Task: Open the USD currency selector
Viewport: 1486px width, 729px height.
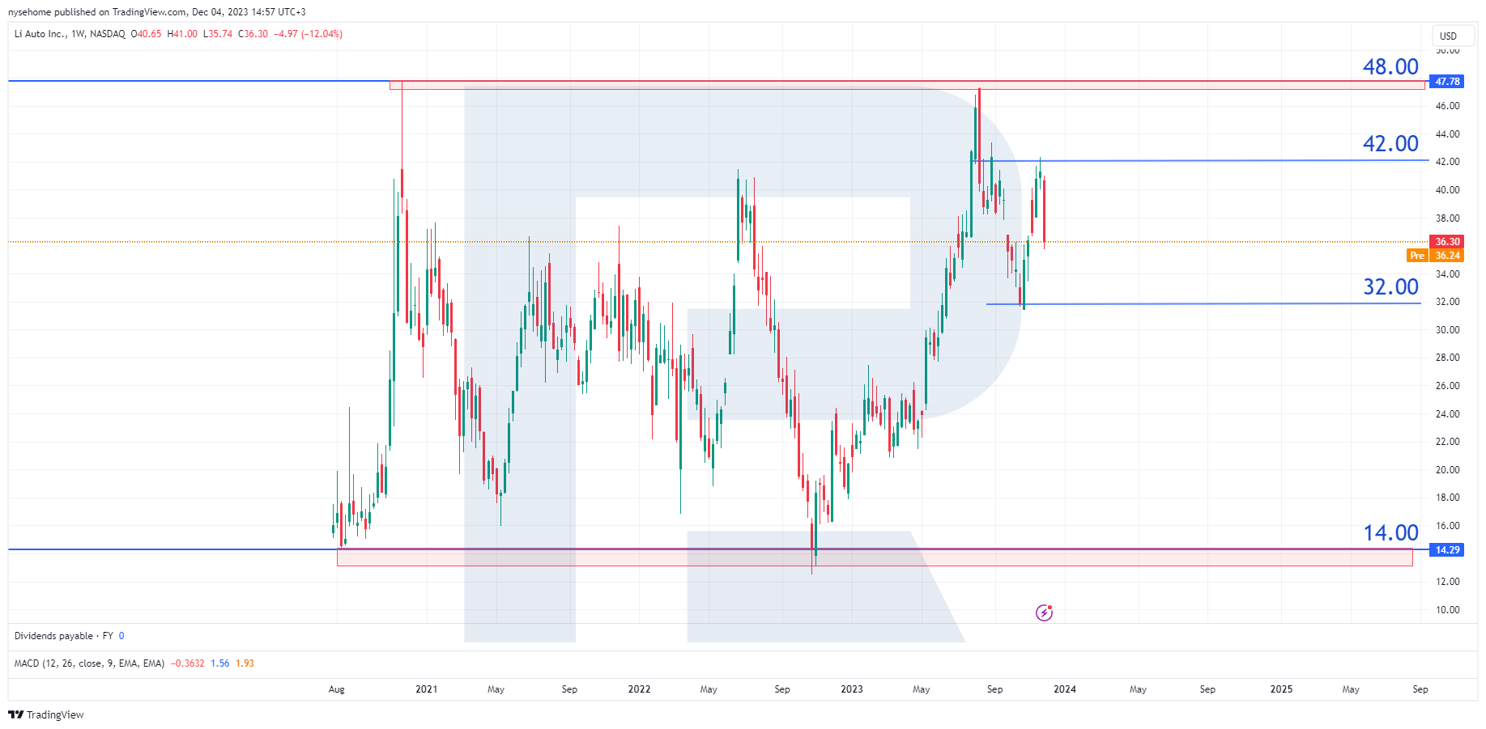Action: [x=1453, y=36]
